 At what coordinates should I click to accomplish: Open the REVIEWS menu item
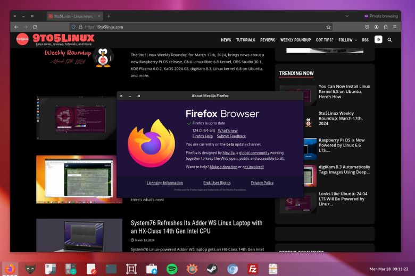pyautogui.click(x=268, y=40)
